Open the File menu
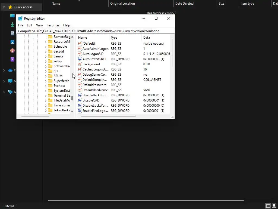 coord(21,25)
